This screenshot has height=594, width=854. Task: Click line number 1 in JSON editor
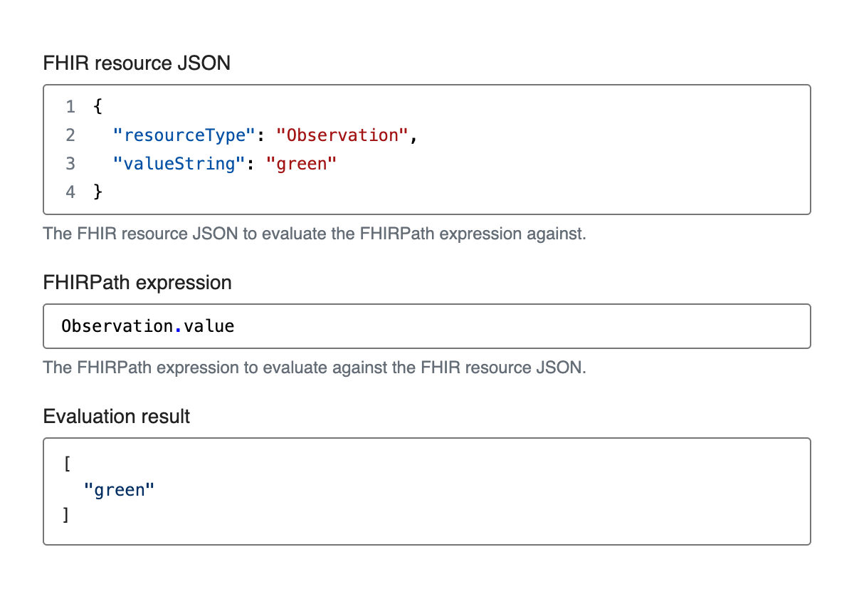coord(70,107)
